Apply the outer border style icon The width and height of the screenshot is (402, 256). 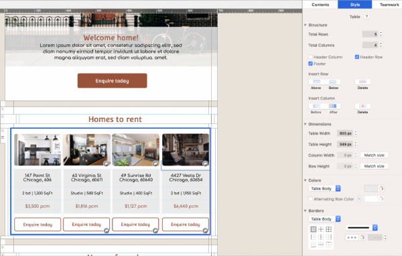(314, 229)
